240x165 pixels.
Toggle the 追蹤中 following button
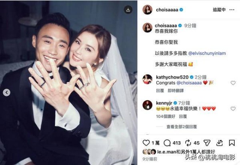(219, 10)
